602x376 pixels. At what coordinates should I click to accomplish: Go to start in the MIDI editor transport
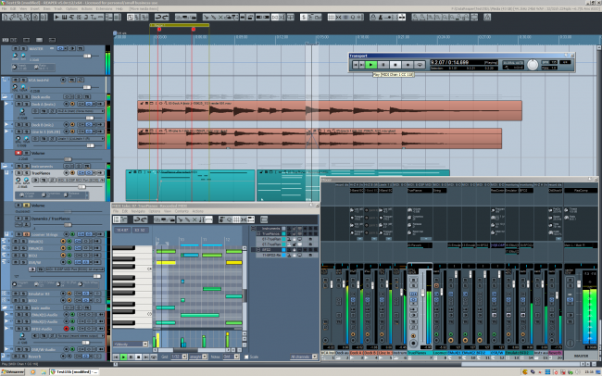pyautogui.click(x=117, y=357)
